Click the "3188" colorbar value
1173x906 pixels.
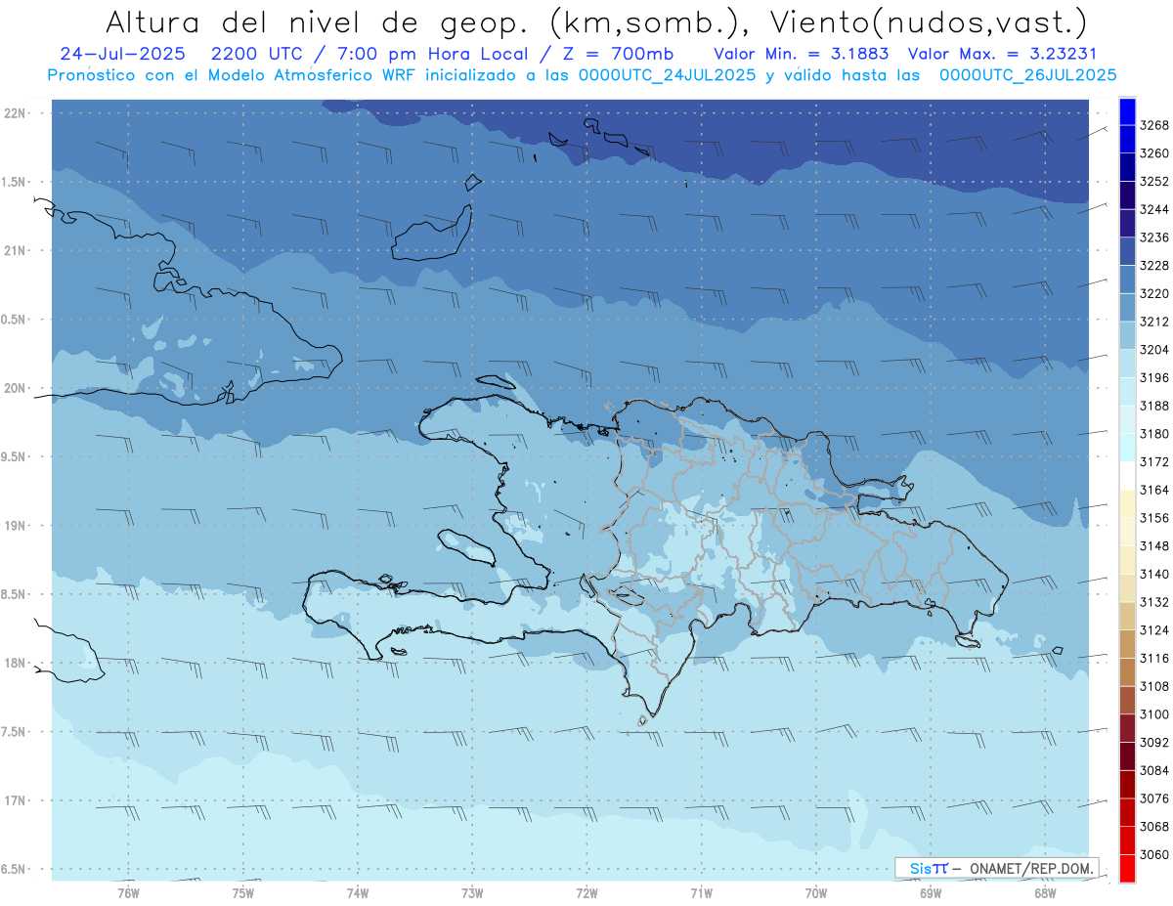pos(1154,406)
